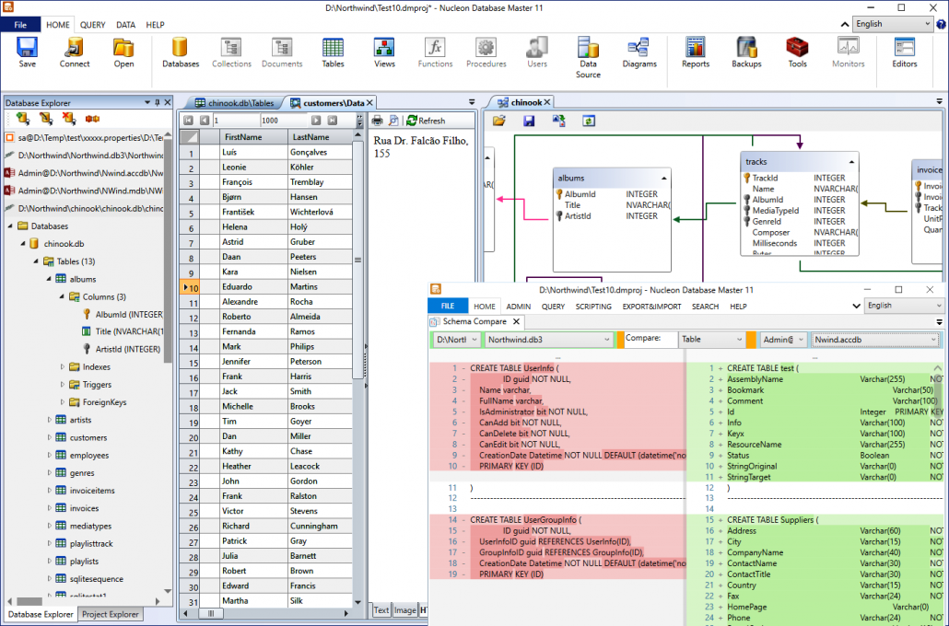Collapse the Columns (3) tree node
Image resolution: width=949 pixels, height=626 pixels.
(63, 296)
